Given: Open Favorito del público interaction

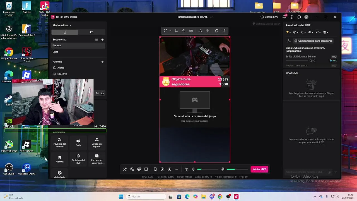Looking at the screenshot, I should (60, 143).
